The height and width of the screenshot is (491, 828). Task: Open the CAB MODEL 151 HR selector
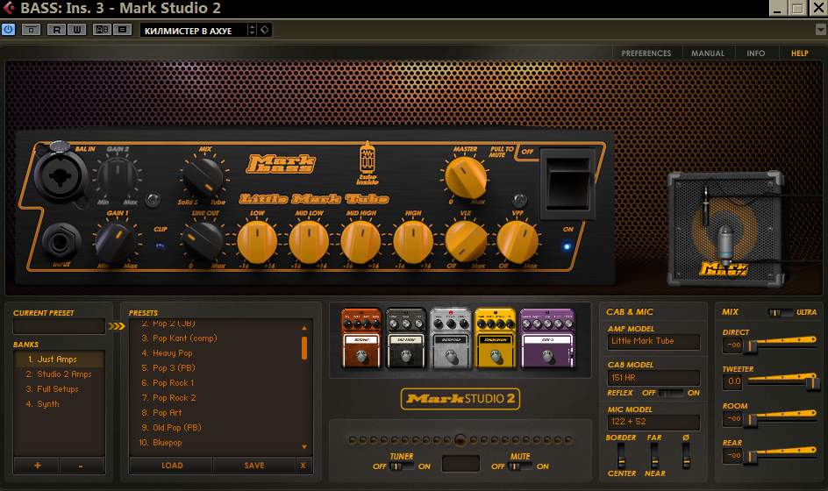coord(653,378)
